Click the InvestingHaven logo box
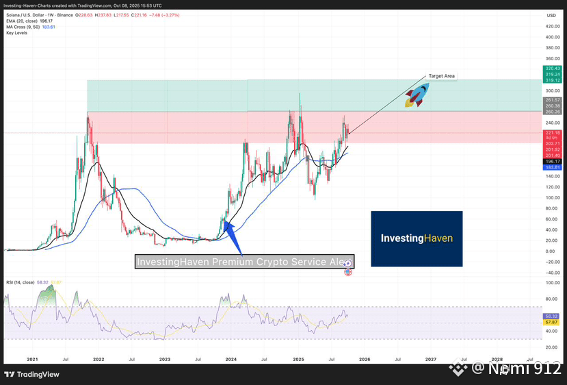Image resolution: width=567 pixels, height=385 pixels. pyautogui.click(x=417, y=238)
